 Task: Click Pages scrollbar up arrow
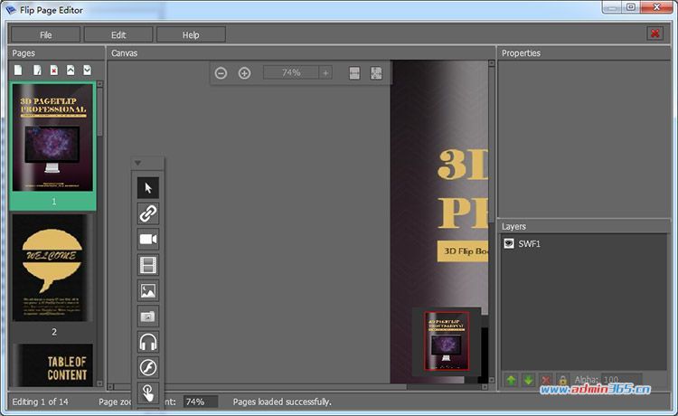coord(99,84)
